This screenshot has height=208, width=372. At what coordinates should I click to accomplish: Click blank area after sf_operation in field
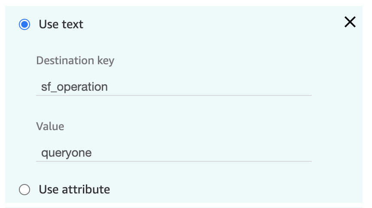(x=209, y=87)
